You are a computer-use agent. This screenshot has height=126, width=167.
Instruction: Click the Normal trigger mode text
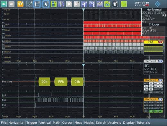pyautogui.click(x=147, y=28)
